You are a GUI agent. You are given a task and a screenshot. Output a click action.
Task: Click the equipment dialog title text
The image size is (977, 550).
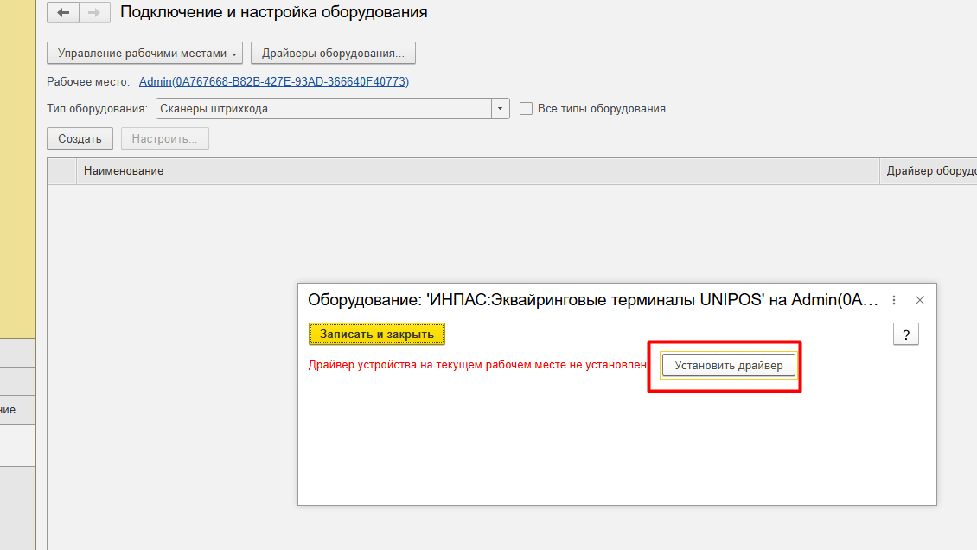592,300
